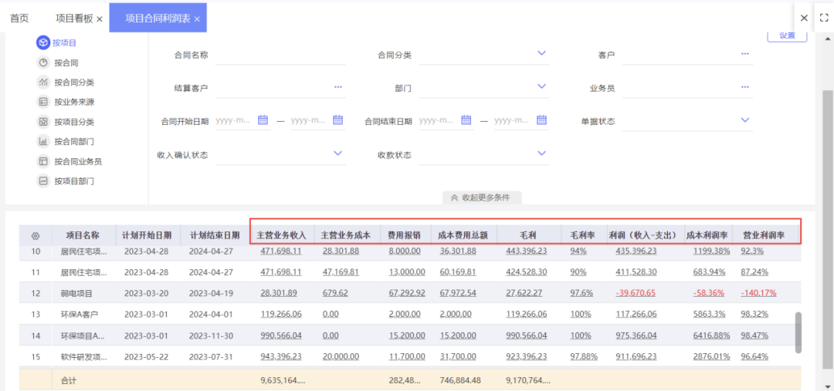Close the 项目合同利润表 tab with its X

pyautogui.click(x=197, y=19)
